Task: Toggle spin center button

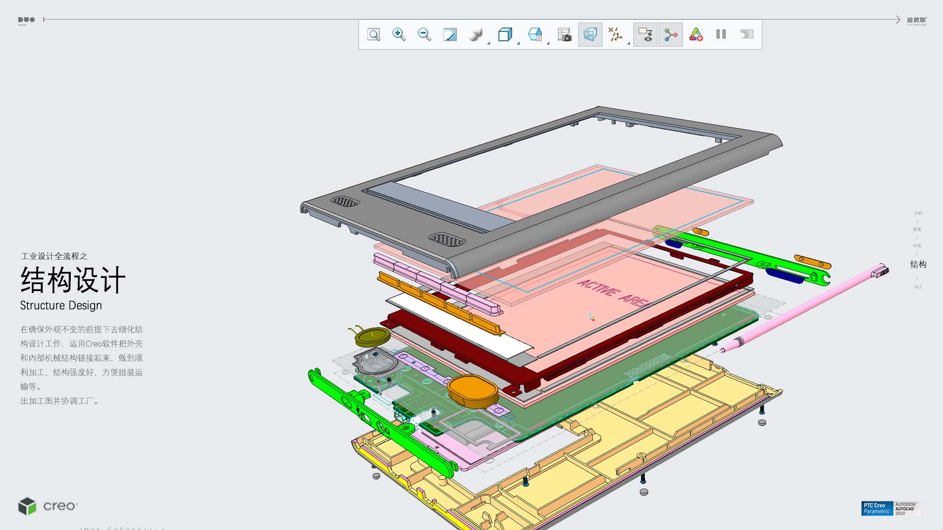Action: click(x=670, y=34)
